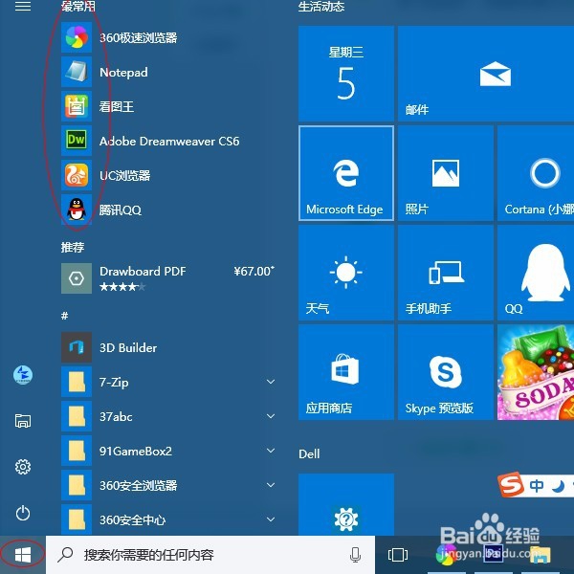Click the Sogou input method S logo
The width and height of the screenshot is (574, 574).
click(510, 484)
